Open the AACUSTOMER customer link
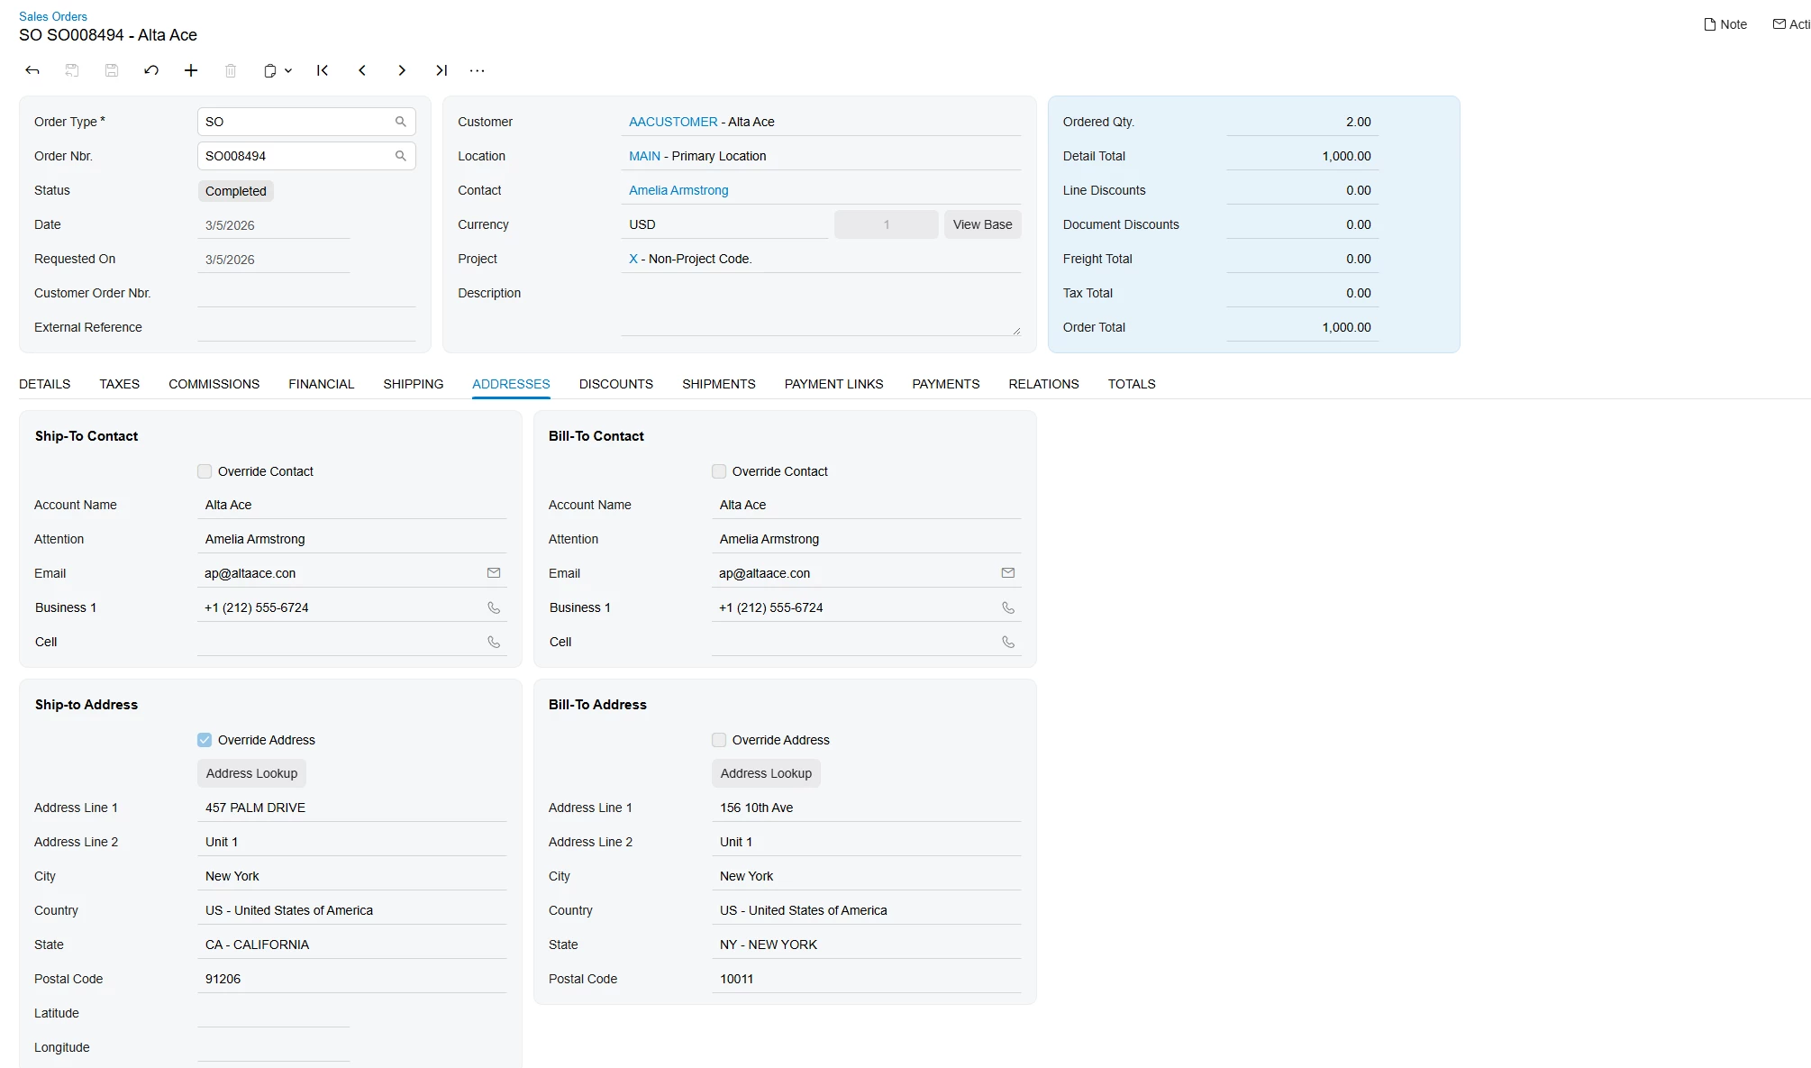The image size is (1811, 1068). pos(673,122)
